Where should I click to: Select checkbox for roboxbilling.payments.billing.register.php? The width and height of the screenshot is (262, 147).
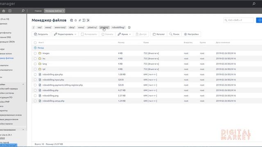pyautogui.click(x=35, y=85)
